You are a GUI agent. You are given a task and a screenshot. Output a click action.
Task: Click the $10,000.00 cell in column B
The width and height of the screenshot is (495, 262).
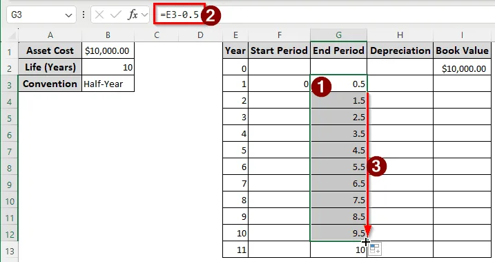(x=108, y=50)
